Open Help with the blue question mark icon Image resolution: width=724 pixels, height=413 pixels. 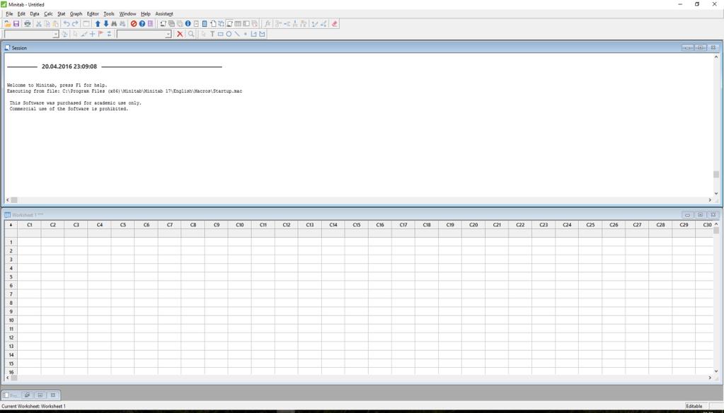(142, 23)
